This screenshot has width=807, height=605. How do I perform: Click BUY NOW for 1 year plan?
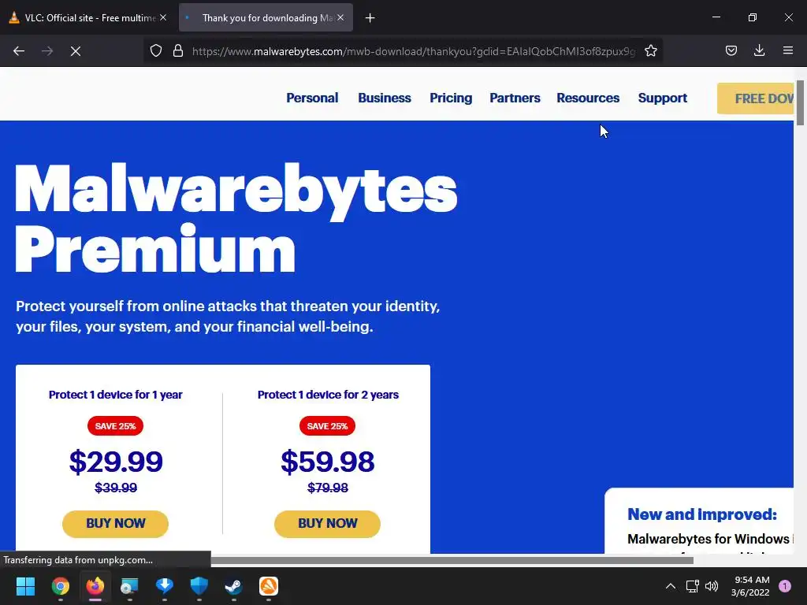coord(115,524)
